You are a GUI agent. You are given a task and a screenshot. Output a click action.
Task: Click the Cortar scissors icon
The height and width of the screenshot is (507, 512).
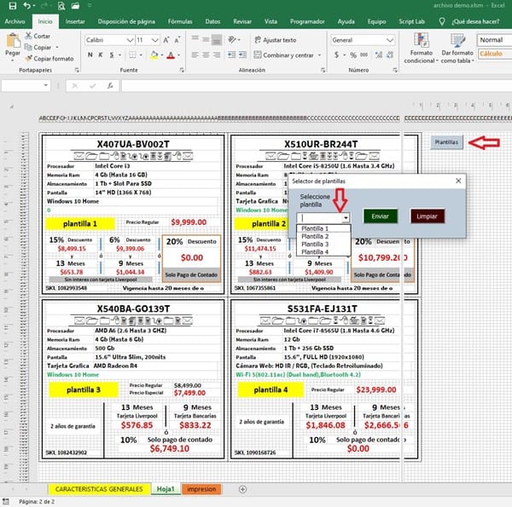pos(28,37)
